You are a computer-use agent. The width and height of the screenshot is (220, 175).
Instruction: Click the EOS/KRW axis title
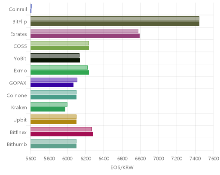[x=122, y=167]
